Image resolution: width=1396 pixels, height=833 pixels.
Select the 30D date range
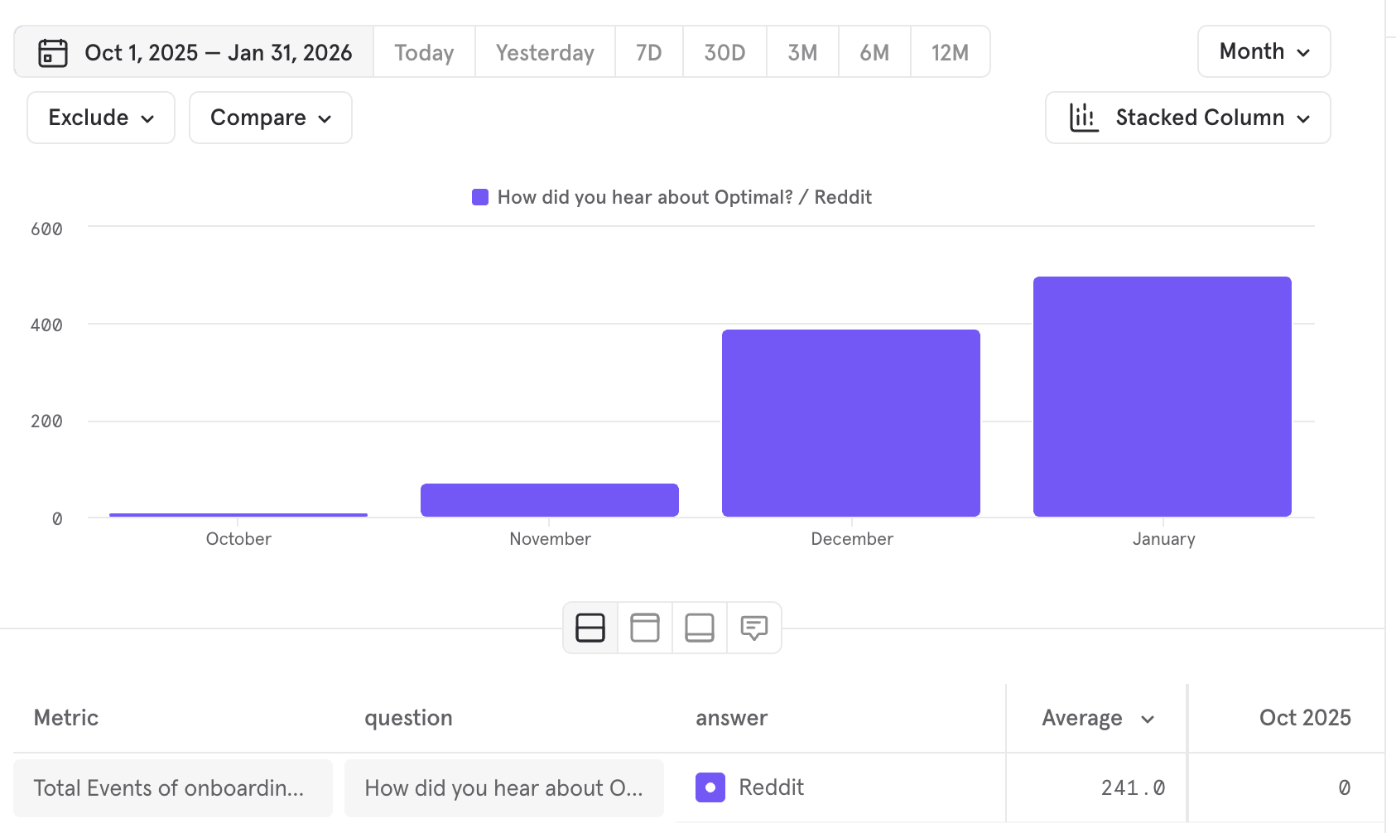(724, 52)
